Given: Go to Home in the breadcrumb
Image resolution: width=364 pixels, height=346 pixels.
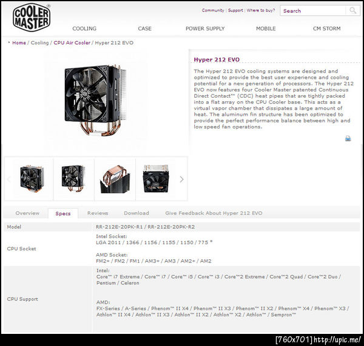Looking at the screenshot, I should (19, 42).
